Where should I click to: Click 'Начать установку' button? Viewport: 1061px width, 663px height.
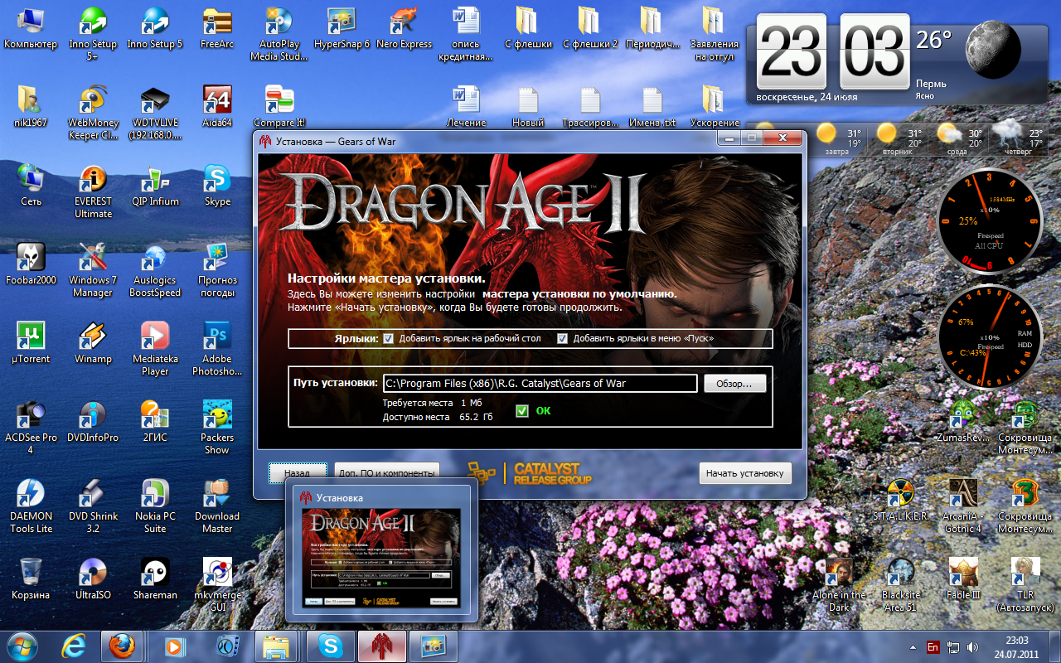[744, 473]
